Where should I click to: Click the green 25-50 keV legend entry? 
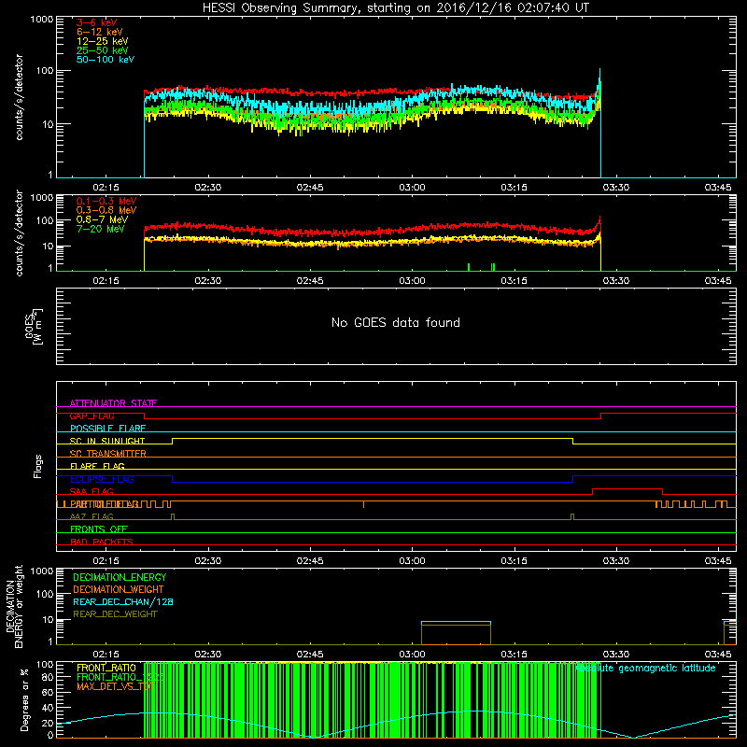102,50
